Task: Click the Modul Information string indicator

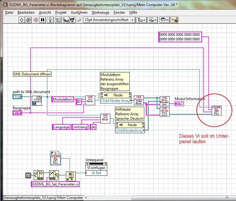Action: point(179,104)
